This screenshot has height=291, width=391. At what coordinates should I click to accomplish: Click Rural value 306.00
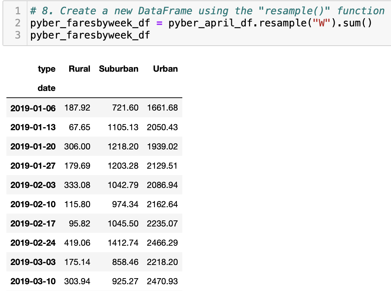click(x=77, y=146)
